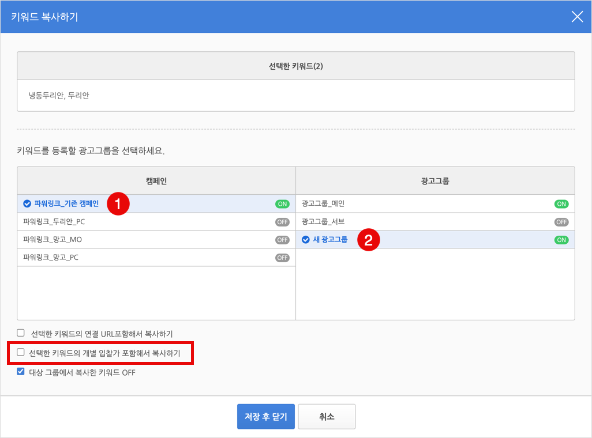This screenshot has width=592, height=438.
Task: Close the 키워드 복사하기 dialog
Action: pyautogui.click(x=577, y=17)
